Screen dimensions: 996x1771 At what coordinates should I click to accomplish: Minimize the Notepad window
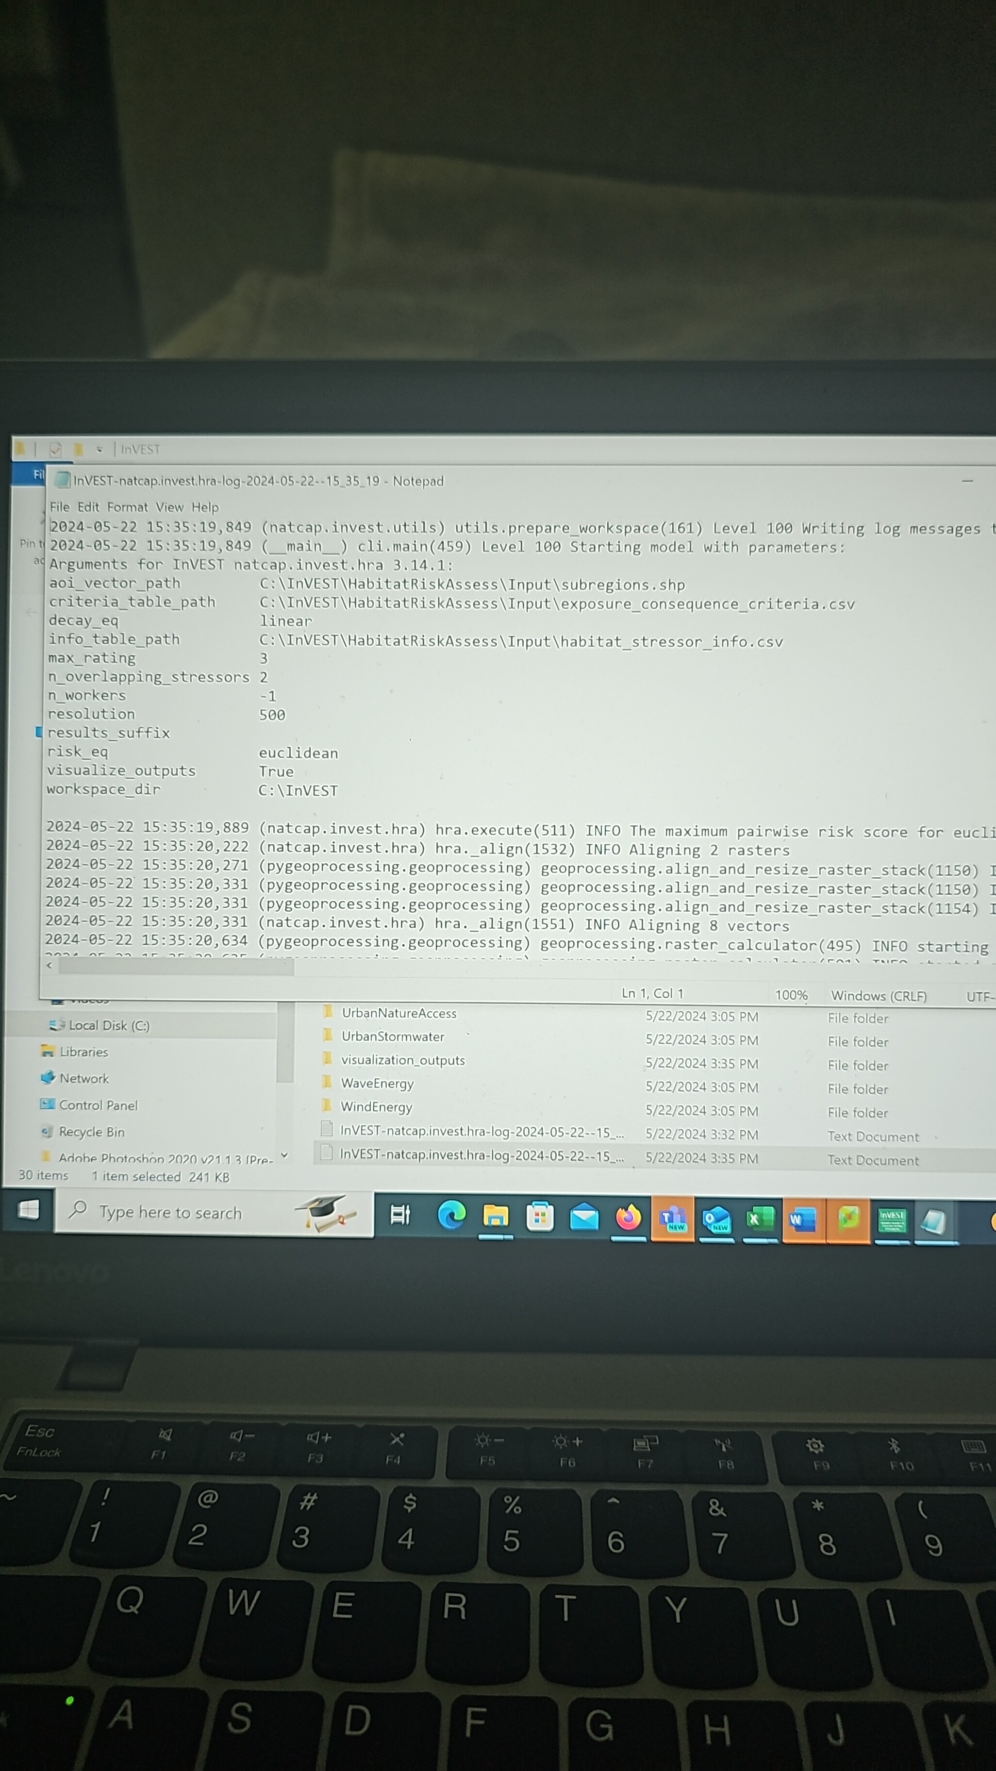coord(967,481)
